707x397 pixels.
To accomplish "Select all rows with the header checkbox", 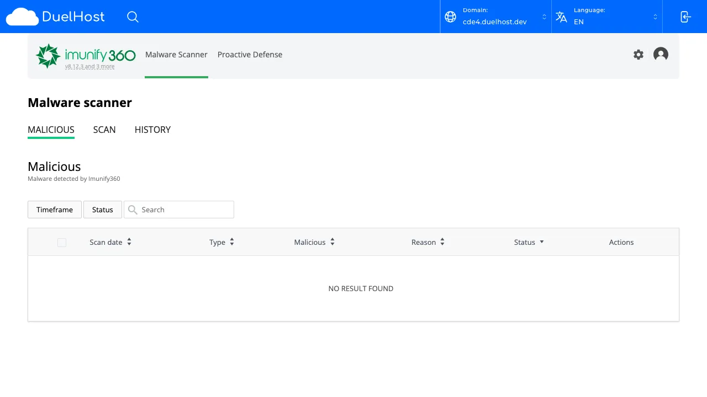I will (x=61, y=243).
